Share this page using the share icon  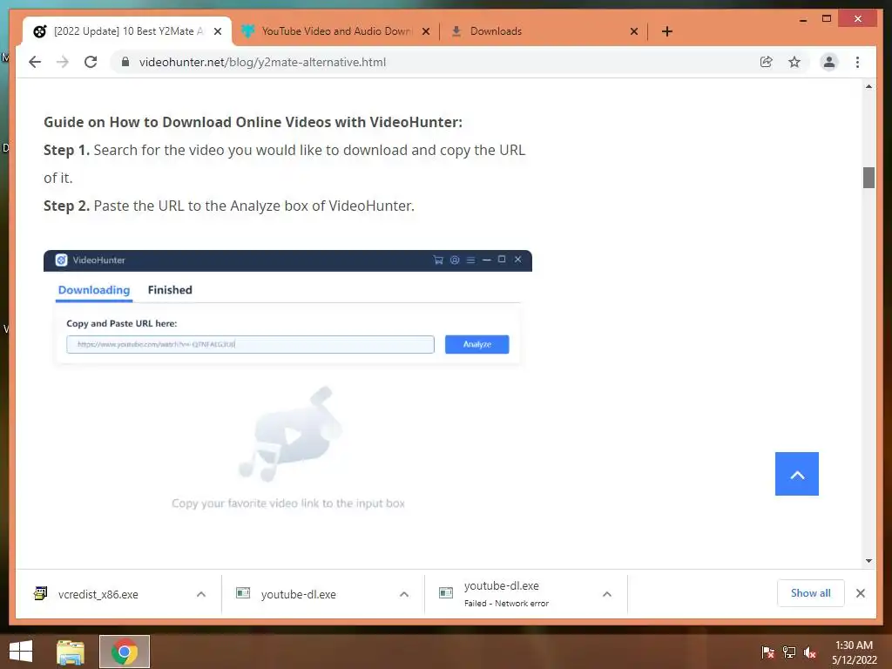[x=767, y=62]
